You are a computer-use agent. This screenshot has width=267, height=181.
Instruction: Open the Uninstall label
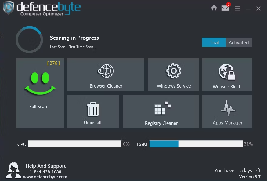93,123
